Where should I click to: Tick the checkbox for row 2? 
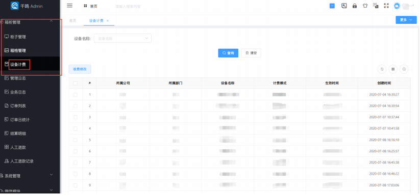[x=75, y=106]
